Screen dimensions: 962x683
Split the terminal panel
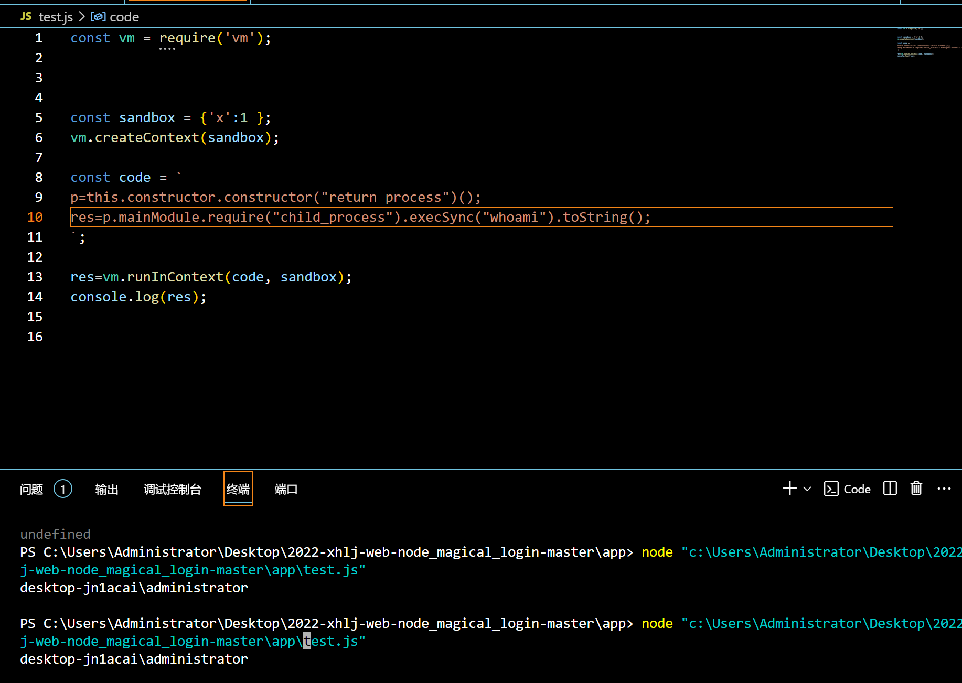coord(890,489)
